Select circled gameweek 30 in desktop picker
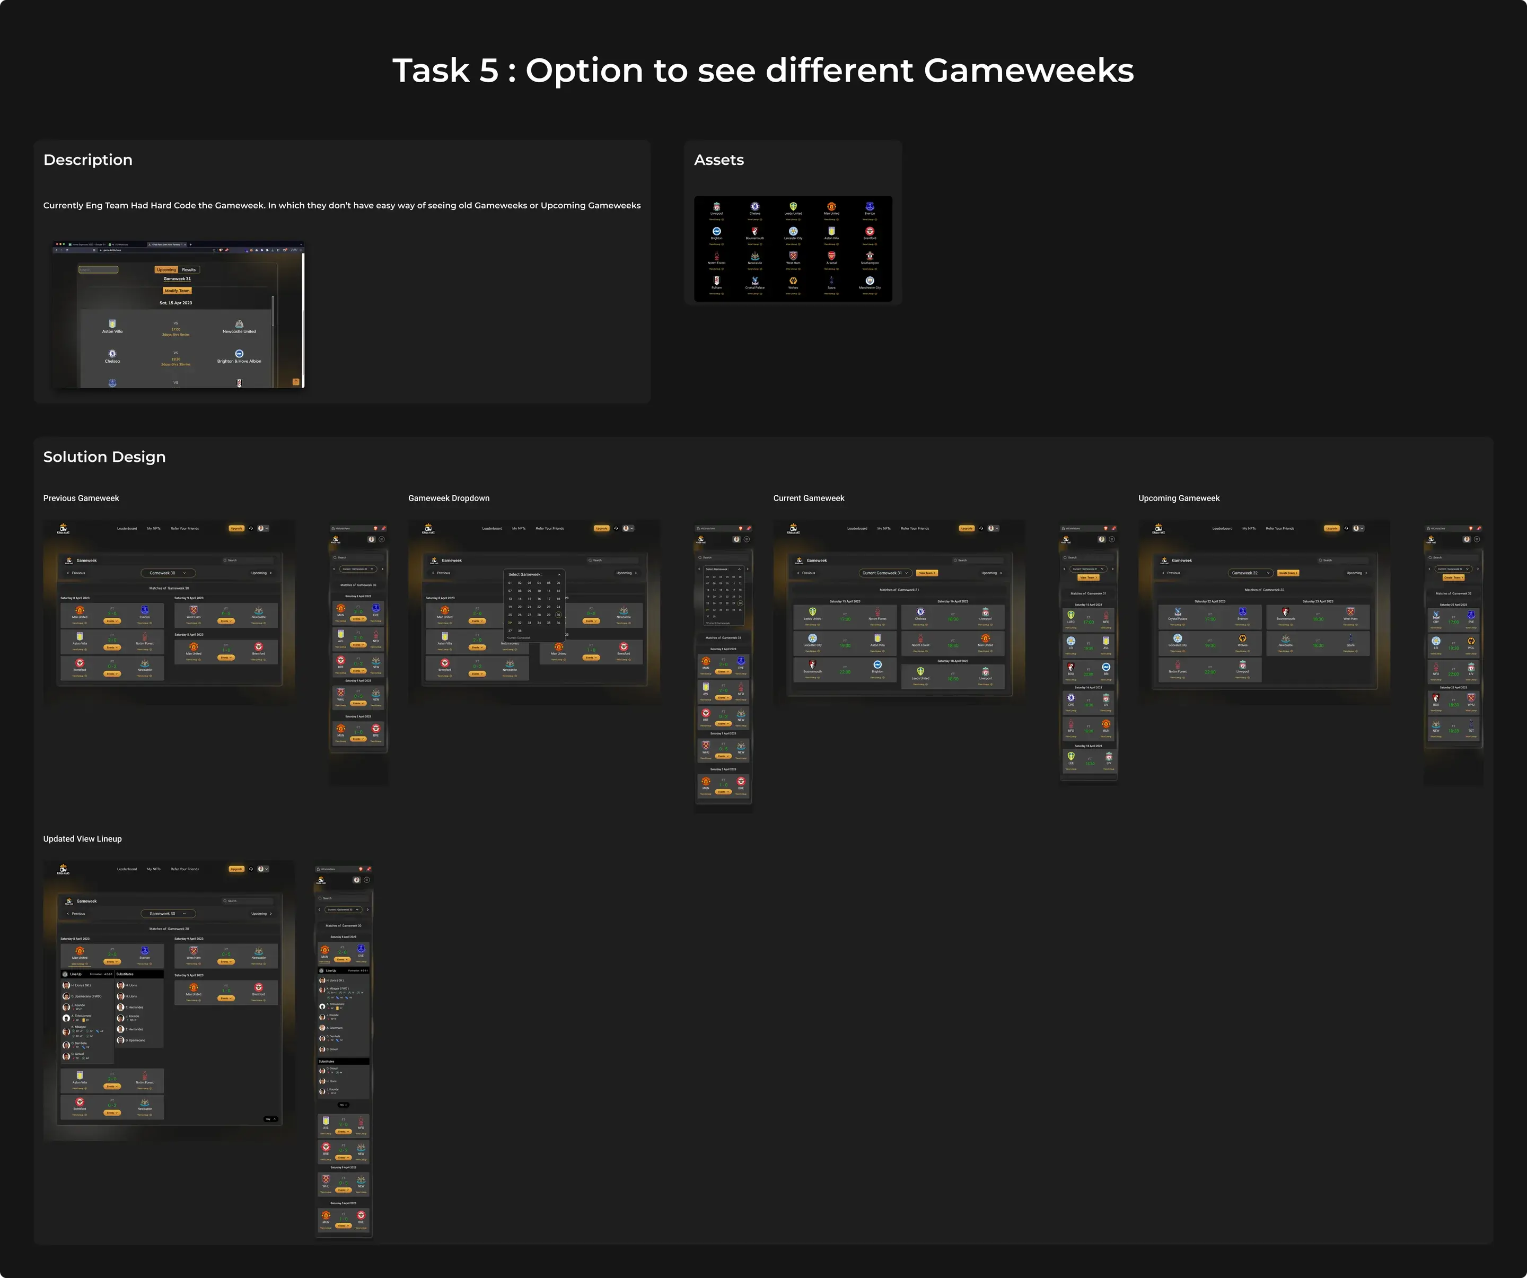 coord(558,615)
